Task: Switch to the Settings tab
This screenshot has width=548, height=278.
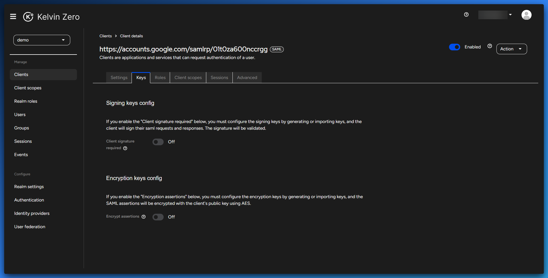Action: pyautogui.click(x=119, y=78)
